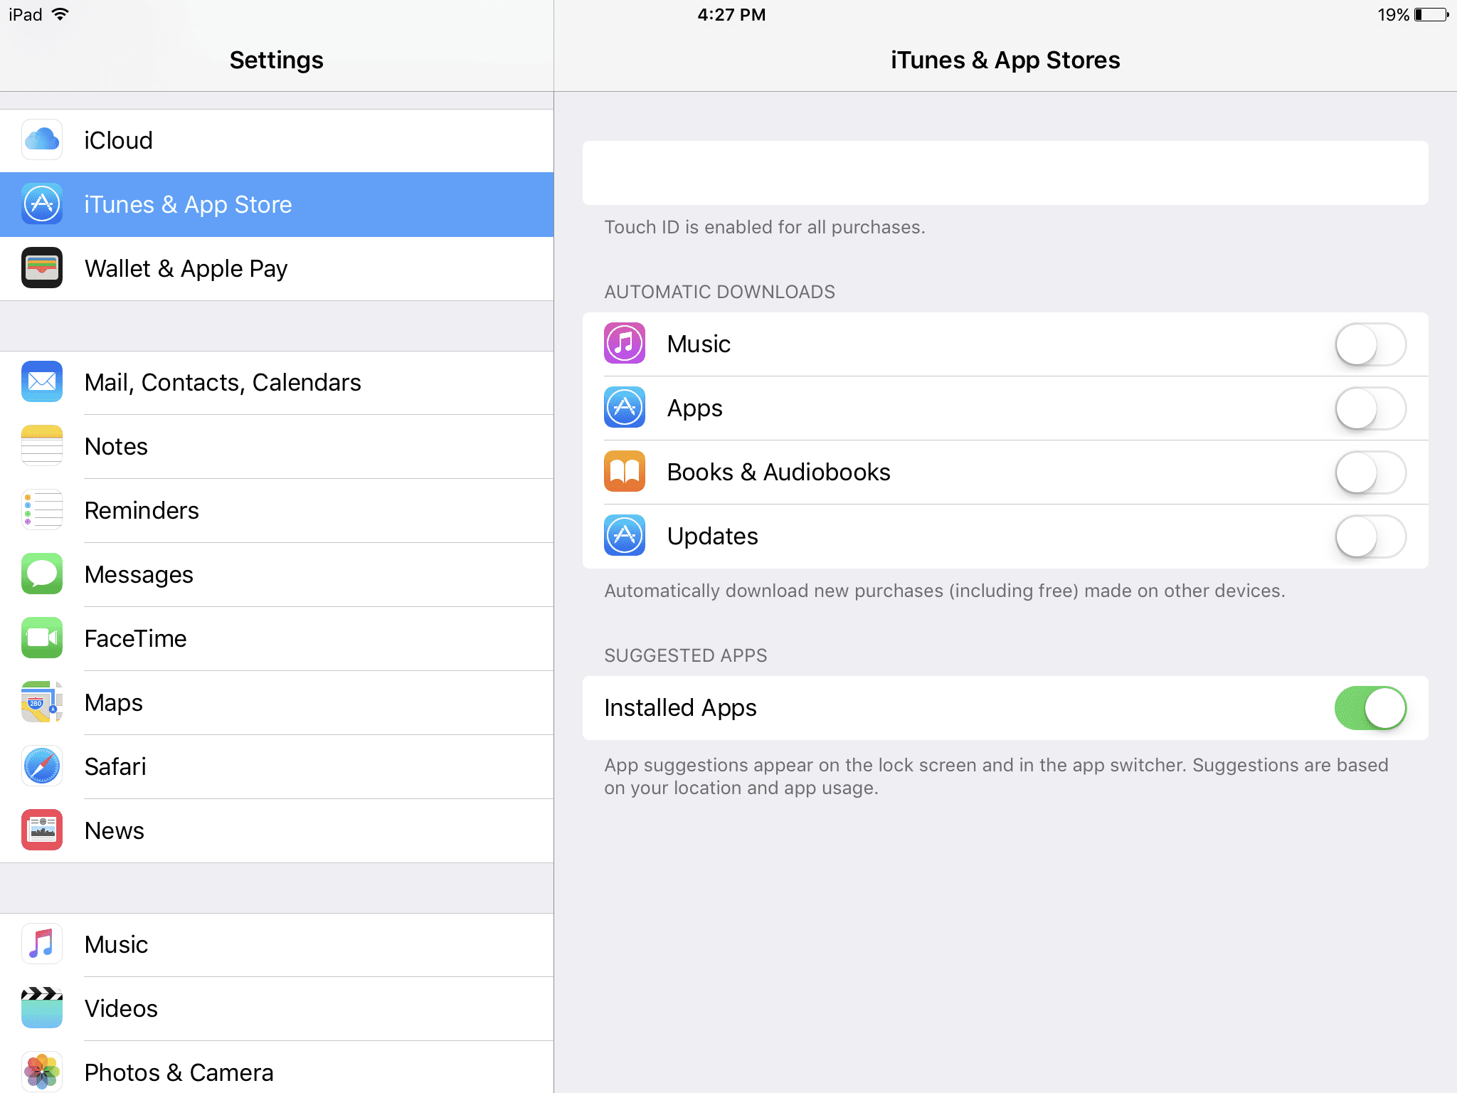Tap the Maps app icon
Viewport: 1457px width, 1093px height.
(42, 702)
